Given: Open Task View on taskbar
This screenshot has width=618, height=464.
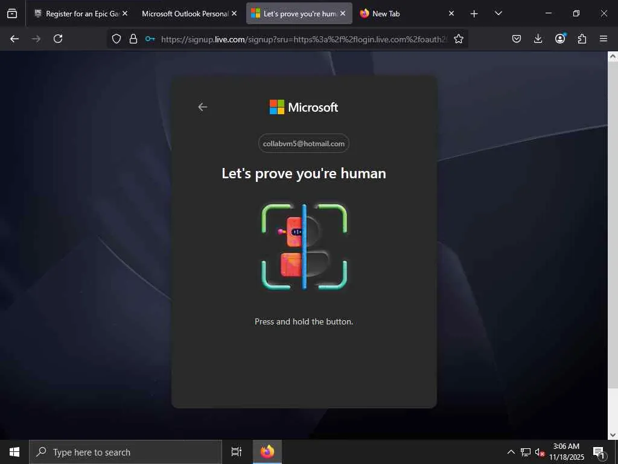Looking at the screenshot, I should pyautogui.click(x=237, y=452).
